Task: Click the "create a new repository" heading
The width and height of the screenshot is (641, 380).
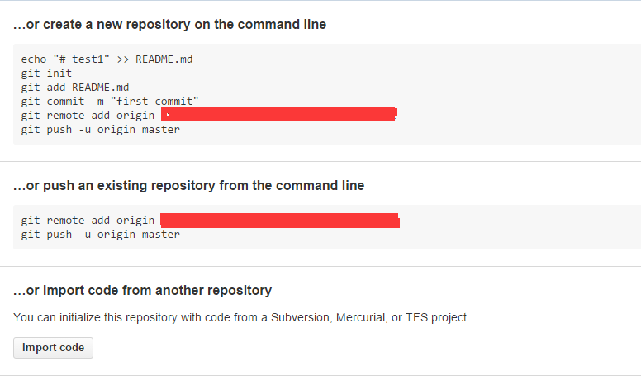Action: 169,25
